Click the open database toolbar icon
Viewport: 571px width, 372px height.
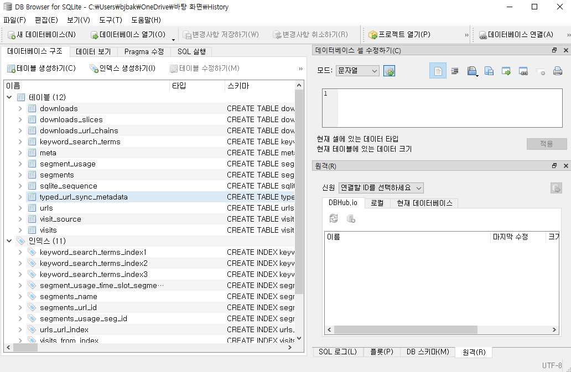point(94,35)
